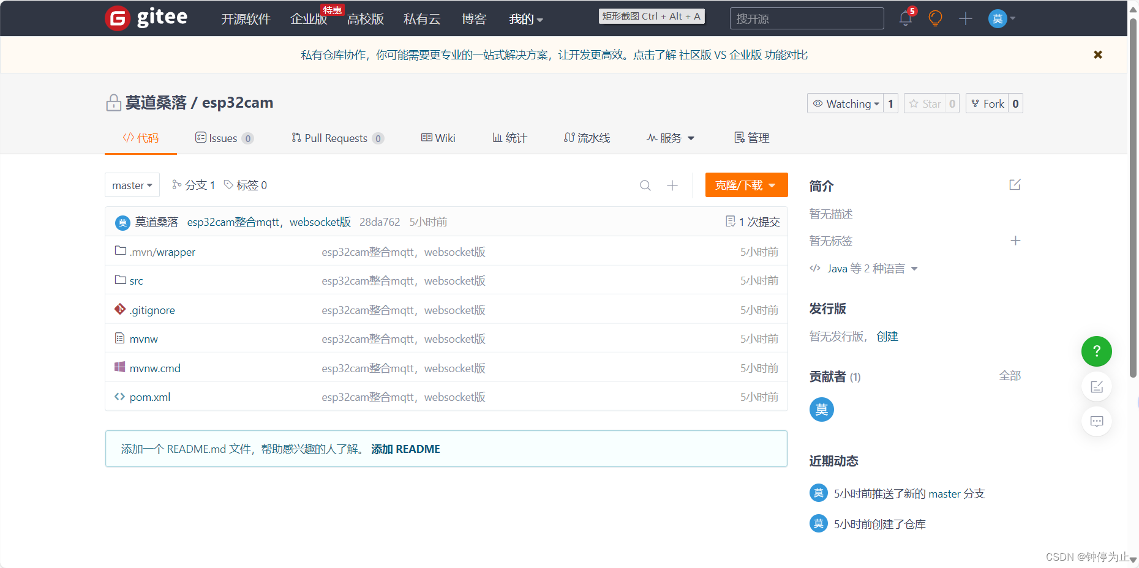1139x568 pixels.
Task: Open the 流水线 tab
Action: (x=587, y=138)
